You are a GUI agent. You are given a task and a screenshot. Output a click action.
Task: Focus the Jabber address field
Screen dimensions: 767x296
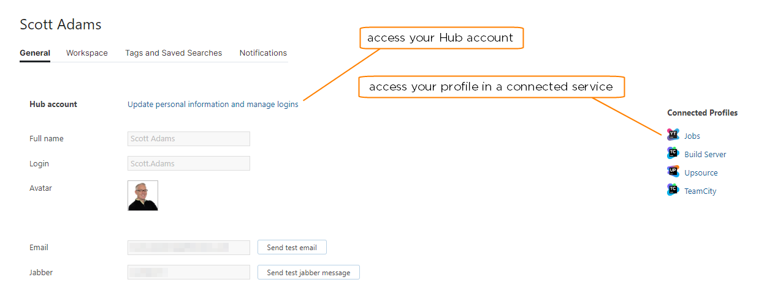[189, 272]
